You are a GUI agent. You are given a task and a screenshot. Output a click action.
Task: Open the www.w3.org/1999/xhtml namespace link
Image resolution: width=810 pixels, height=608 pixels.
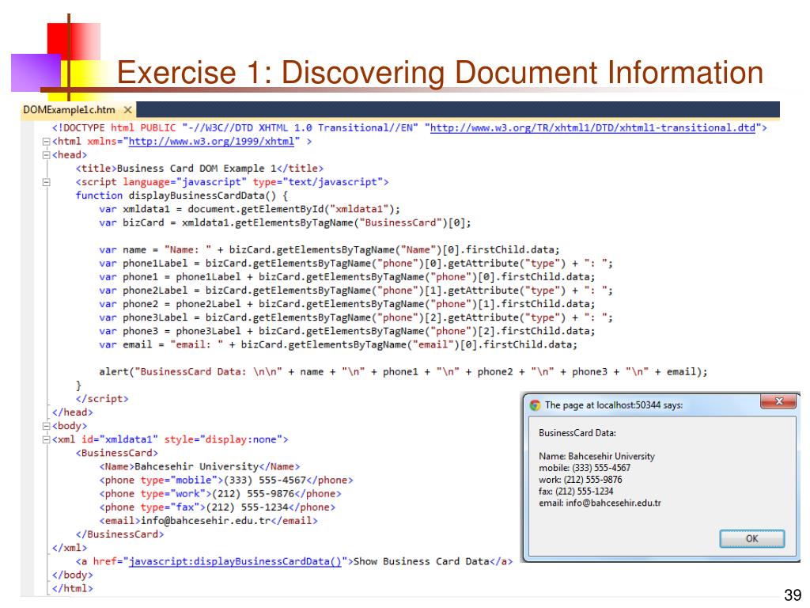click(x=211, y=141)
